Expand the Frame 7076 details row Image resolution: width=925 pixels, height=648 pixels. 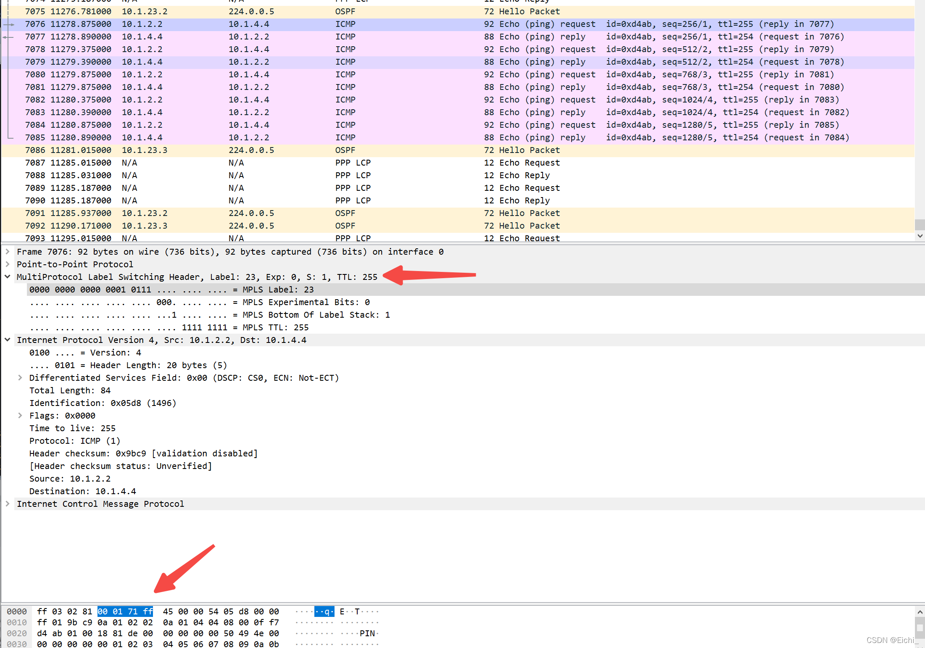(x=8, y=252)
